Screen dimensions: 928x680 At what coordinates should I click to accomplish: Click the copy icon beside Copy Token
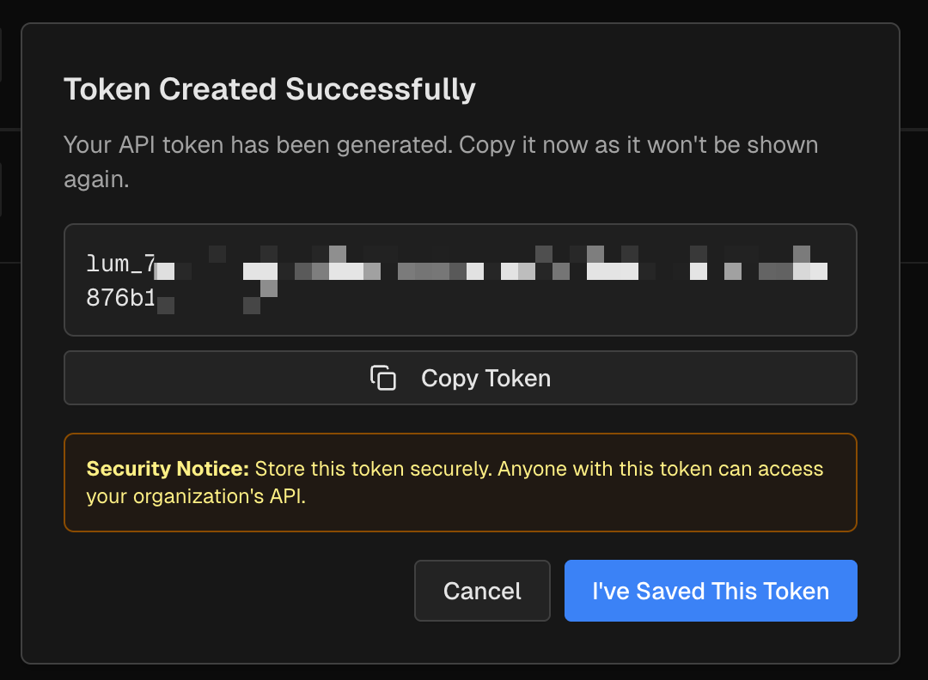click(x=383, y=378)
